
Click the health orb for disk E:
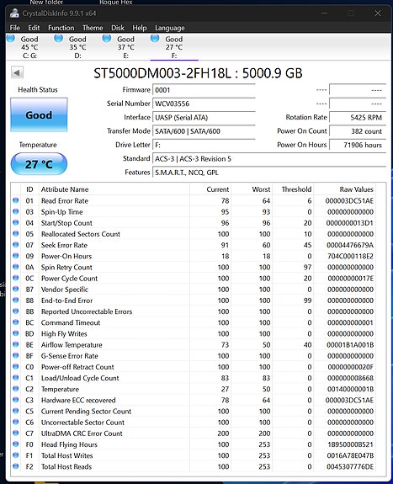point(107,38)
